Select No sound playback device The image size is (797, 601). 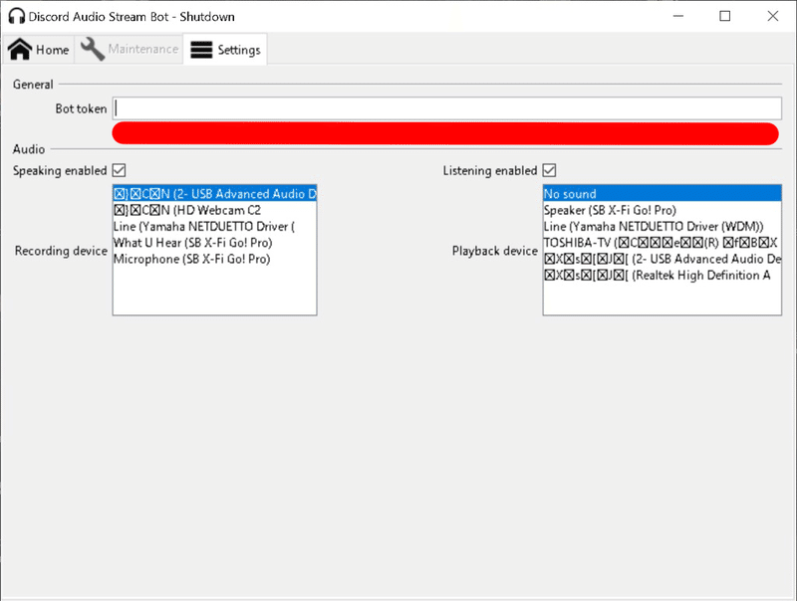(x=662, y=194)
